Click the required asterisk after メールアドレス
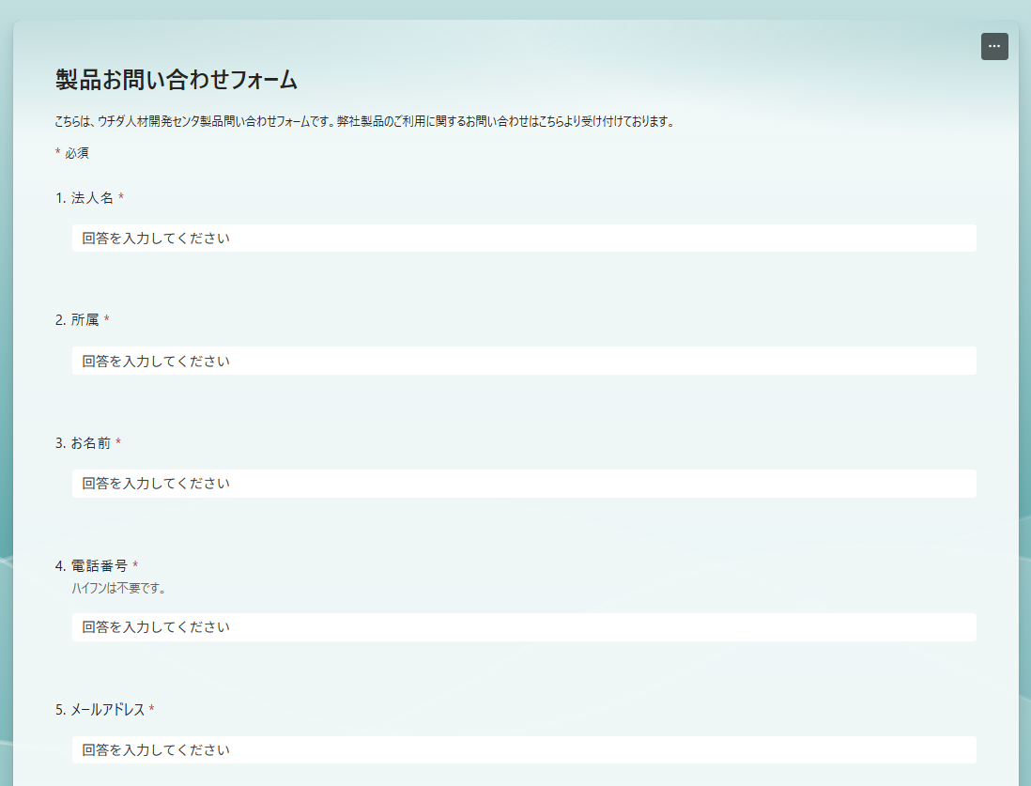1031x786 pixels. [151, 710]
